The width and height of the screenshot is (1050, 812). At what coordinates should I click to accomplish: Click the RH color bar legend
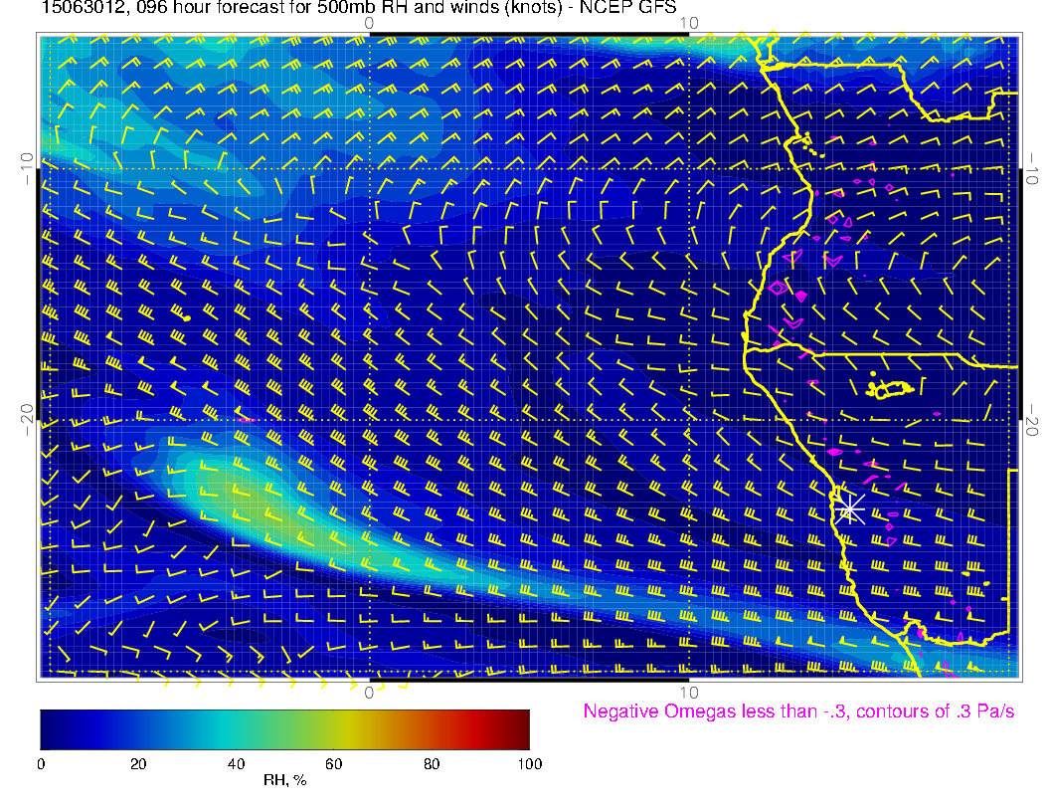284,729
